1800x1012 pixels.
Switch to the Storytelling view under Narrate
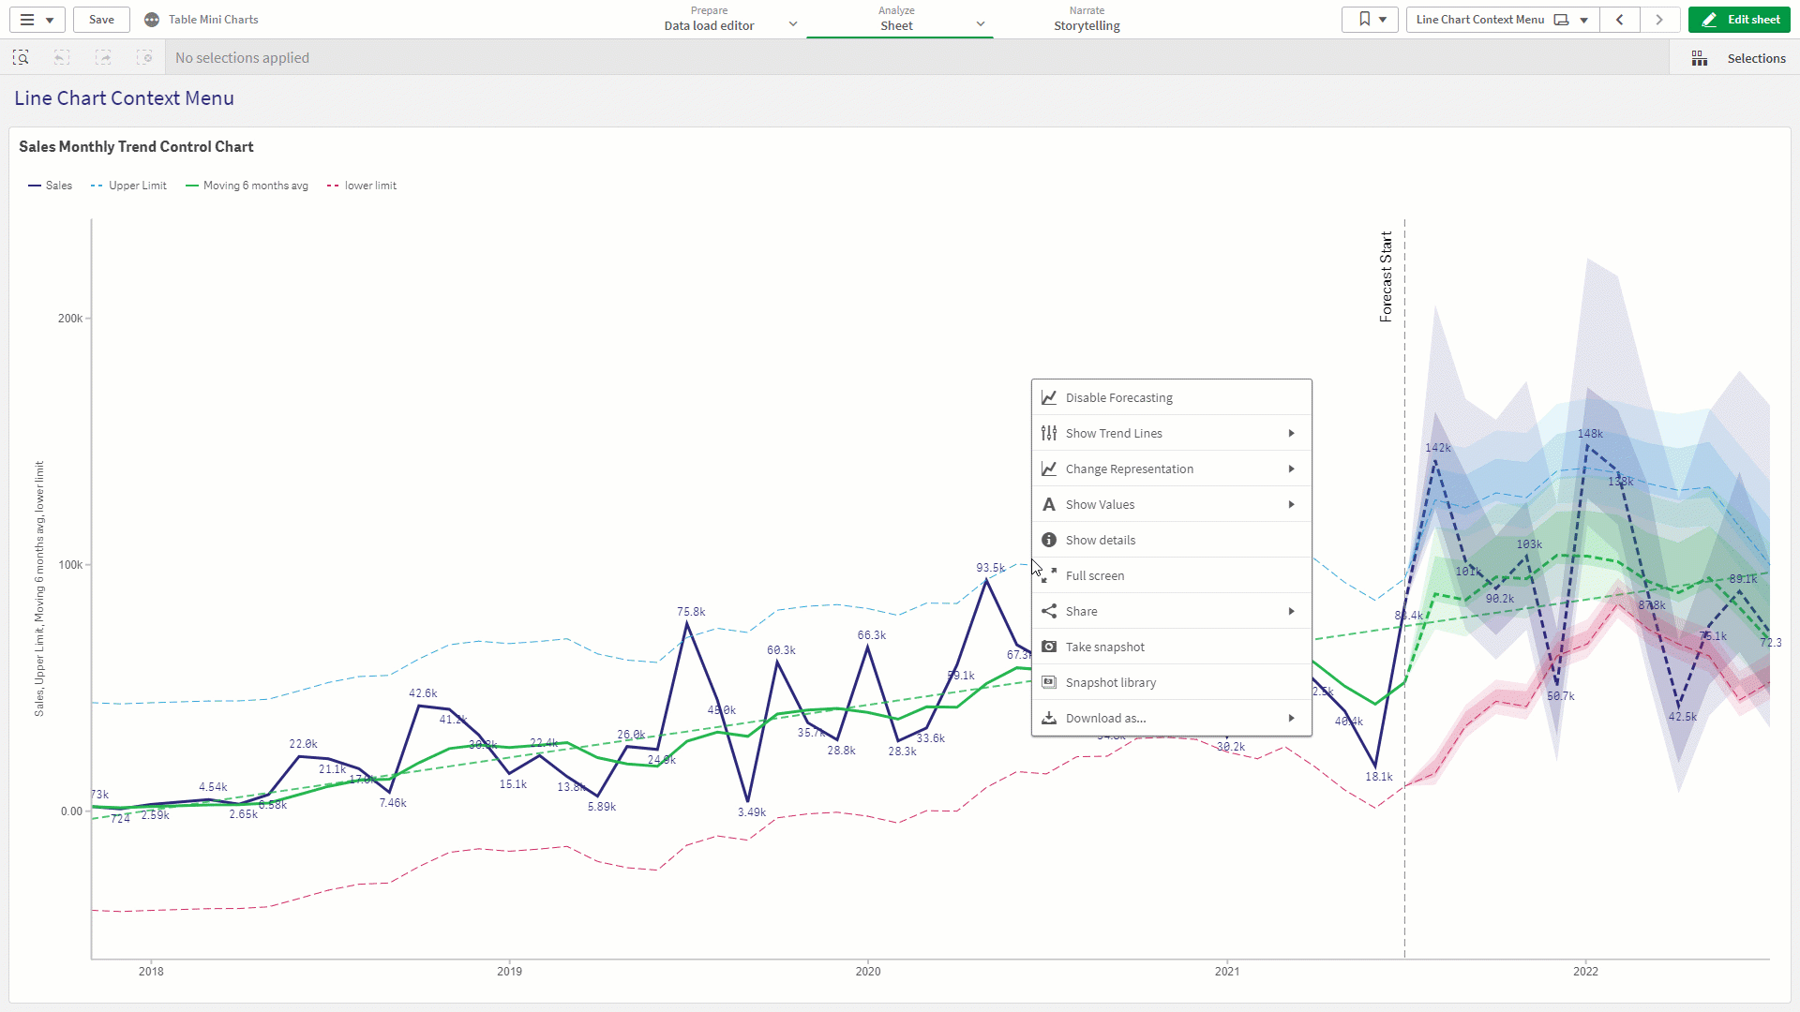click(x=1087, y=25)
